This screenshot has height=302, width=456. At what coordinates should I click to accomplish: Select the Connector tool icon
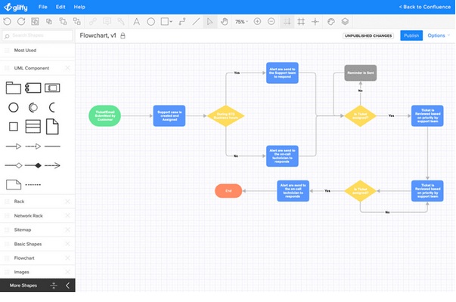pyautogui.click(x=182, y=21)
